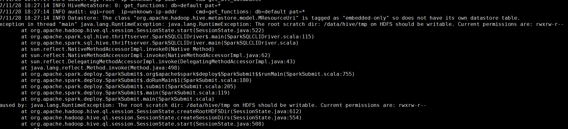568x129 pixels.
Task: Click rwxrw-r-- permissions in the "Caused by" line
Action: [x=412, y=105]
